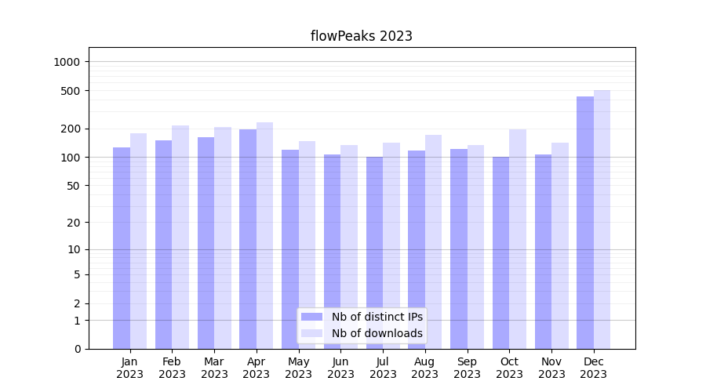706x392 pixels.
Task: Select the February downloads bar
Action: click(x=180, y=237)
